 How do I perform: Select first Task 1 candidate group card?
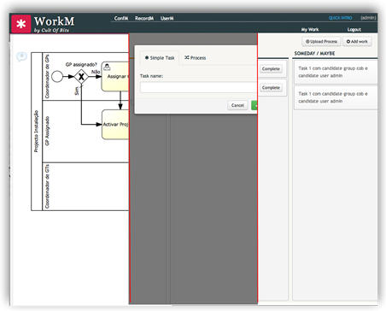(336, 72)
